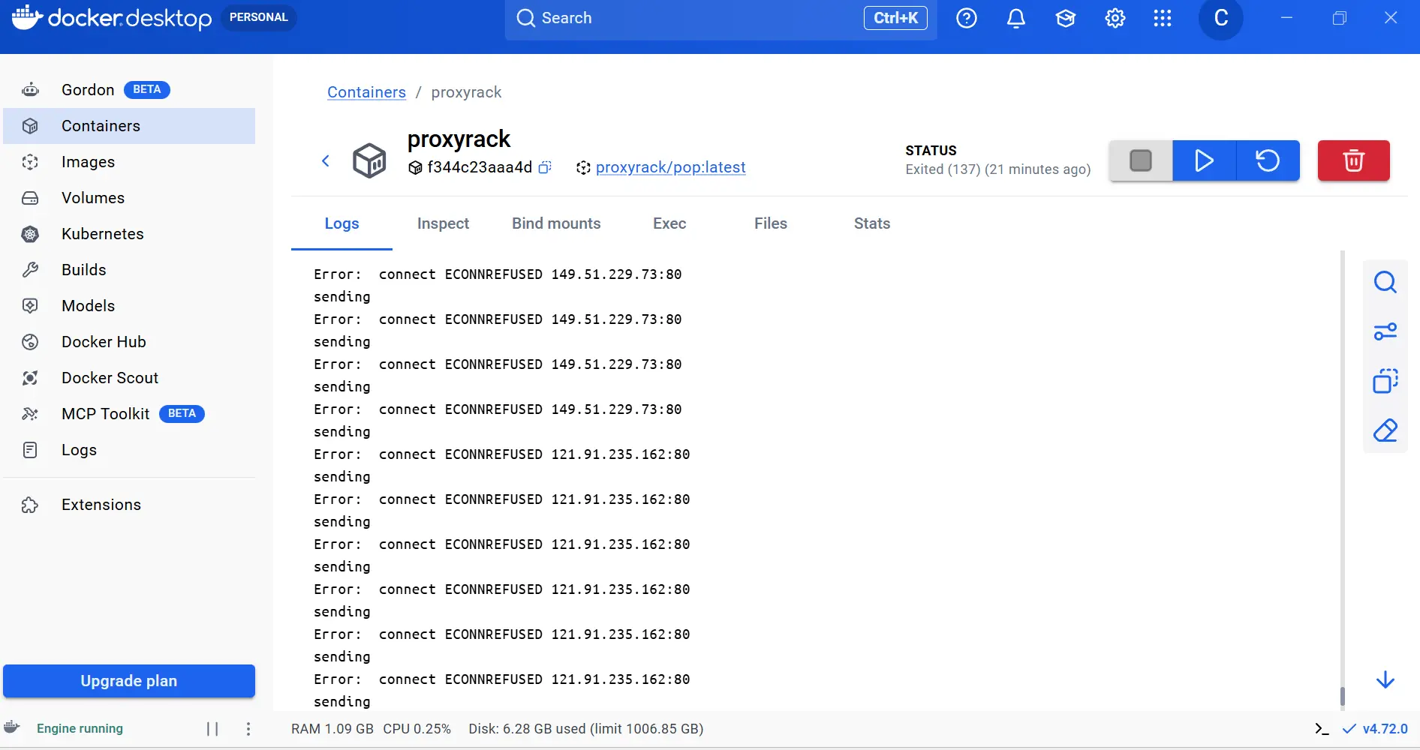
Task: Open the Help question mark menu
Action: (967, 18)
